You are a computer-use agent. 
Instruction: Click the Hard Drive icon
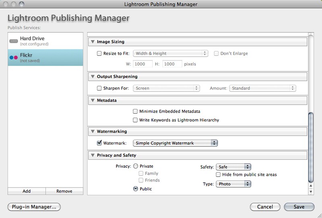14,41
